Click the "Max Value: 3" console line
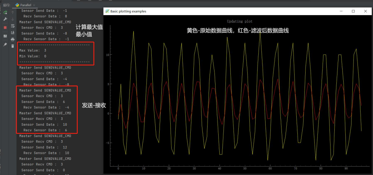This screenshot has height=175, width=373. pyautogui.click(x=33, y=51)
